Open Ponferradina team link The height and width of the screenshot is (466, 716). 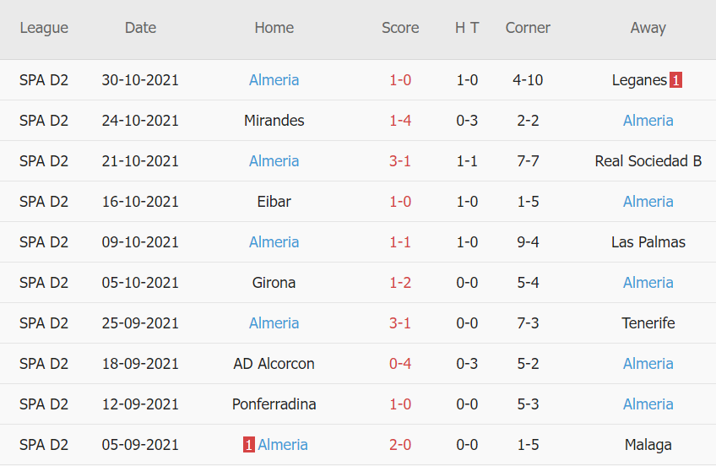click(x=274, y=404)
